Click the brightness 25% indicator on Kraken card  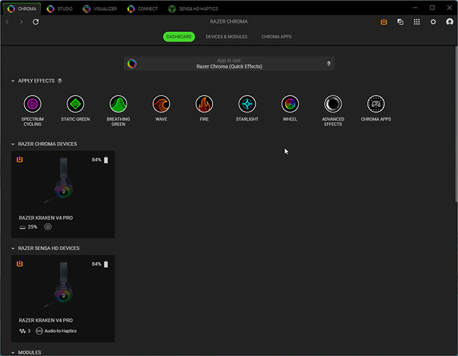point(28,227)
